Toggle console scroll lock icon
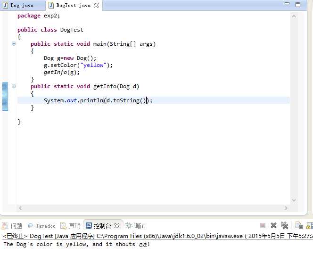This screenshot has height=255, width=313. click(310, 226)
